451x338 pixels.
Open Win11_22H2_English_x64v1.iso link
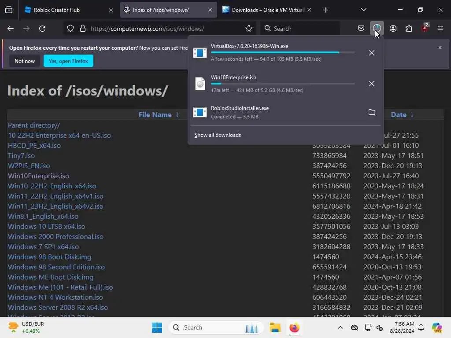(x=55, y=196)
